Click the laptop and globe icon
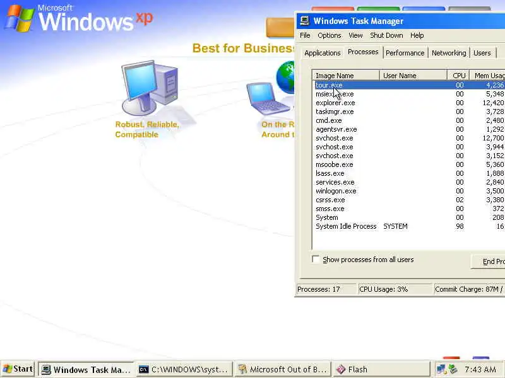The image size is (505, 378). [271, 88]
